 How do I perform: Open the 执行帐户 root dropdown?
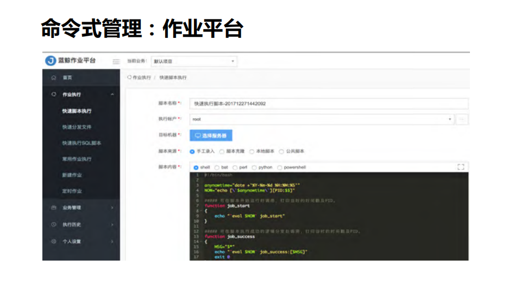click(x=322, y=119)
